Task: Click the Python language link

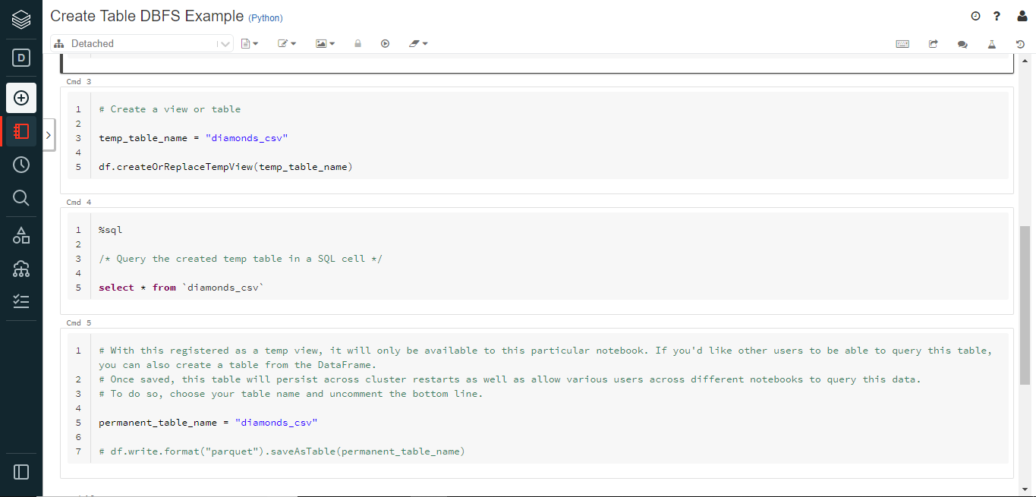Action: pyautogui.click(x=266, y=17)
